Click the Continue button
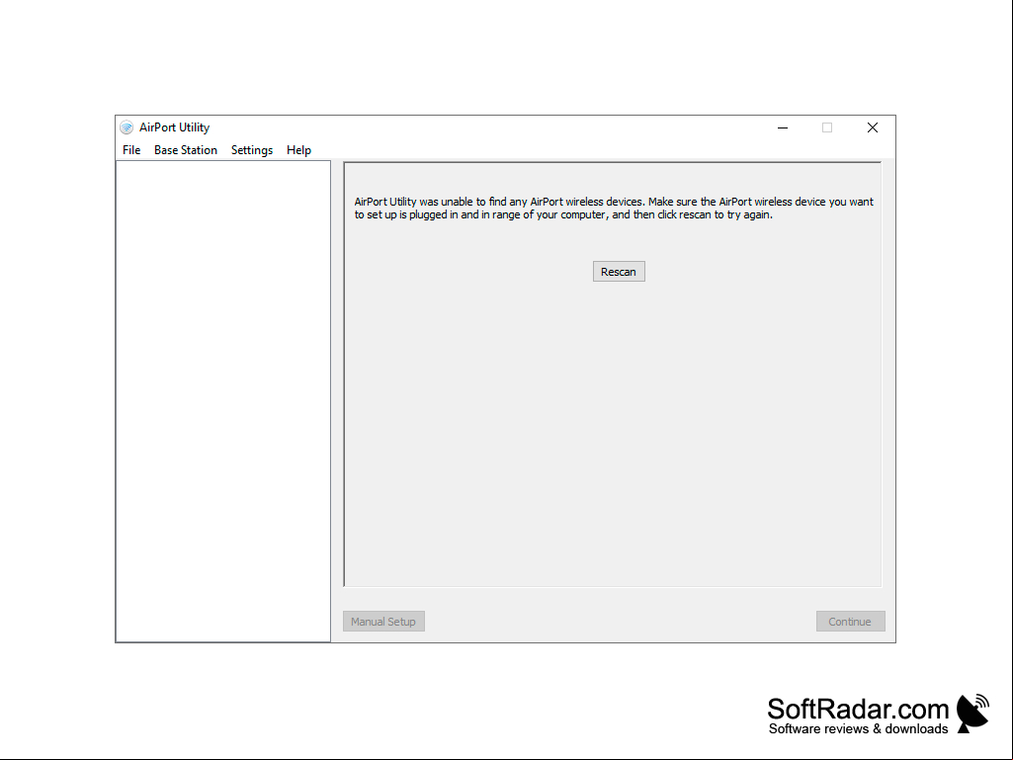This screenshot has width=1013, height=760. (x=850, y=622)
